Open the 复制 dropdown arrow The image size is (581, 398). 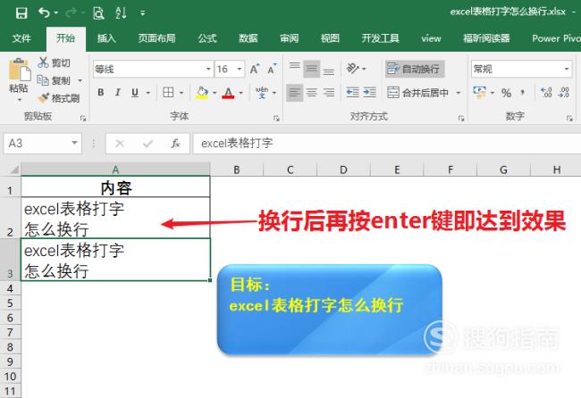80,80
